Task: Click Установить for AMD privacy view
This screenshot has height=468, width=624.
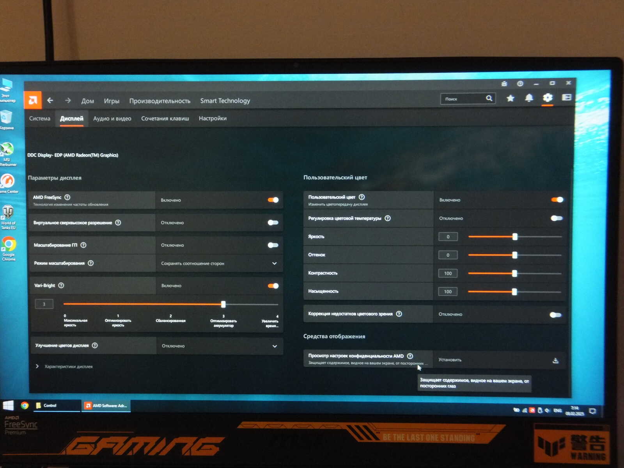Action: click(450, 360)
